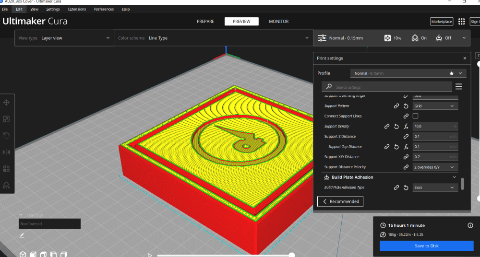
Task: Switch to the MONITOR stage tab
Action: click(x=278, y=22)
